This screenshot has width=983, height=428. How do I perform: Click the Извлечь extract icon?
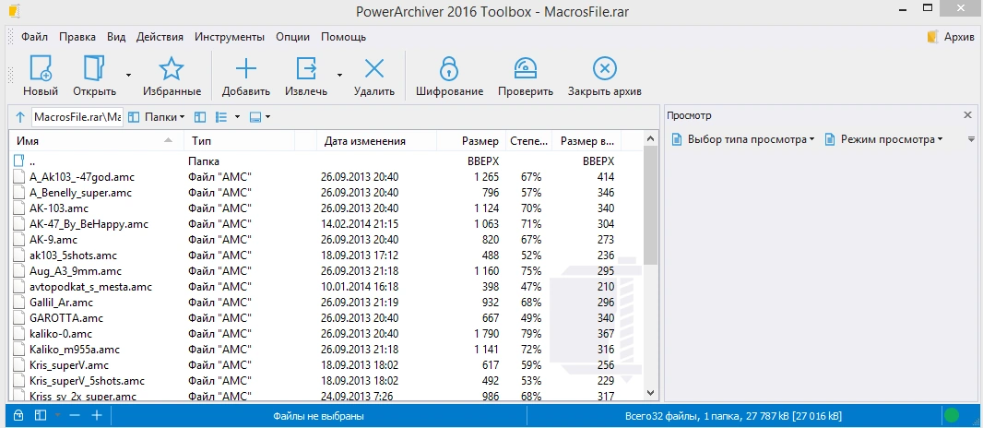click(x=306, y=67)
